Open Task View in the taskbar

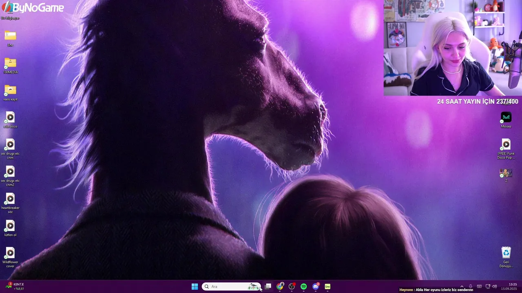click(268, 286)
